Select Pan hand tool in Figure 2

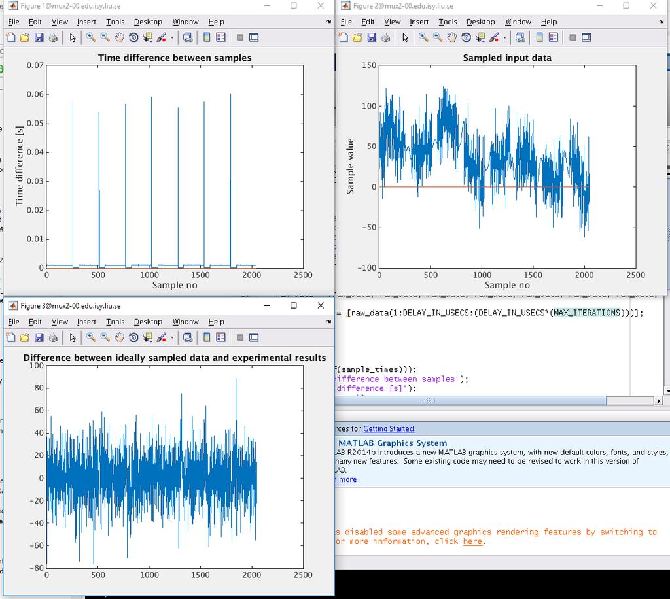[452, 37]
